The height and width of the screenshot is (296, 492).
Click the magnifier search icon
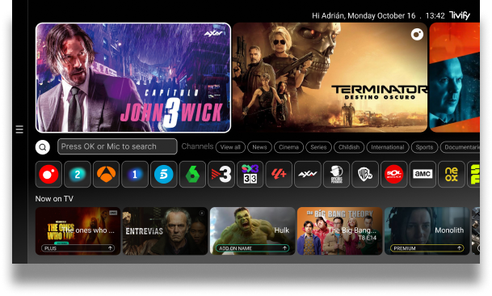(43, 147)
